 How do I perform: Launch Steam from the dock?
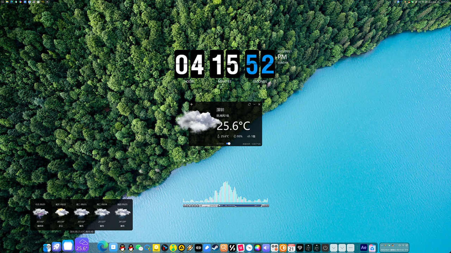click(215, 248)
